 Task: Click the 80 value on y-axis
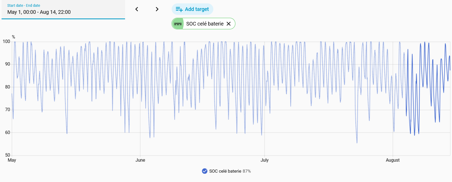pyautogui.click(x=8, y=87)
